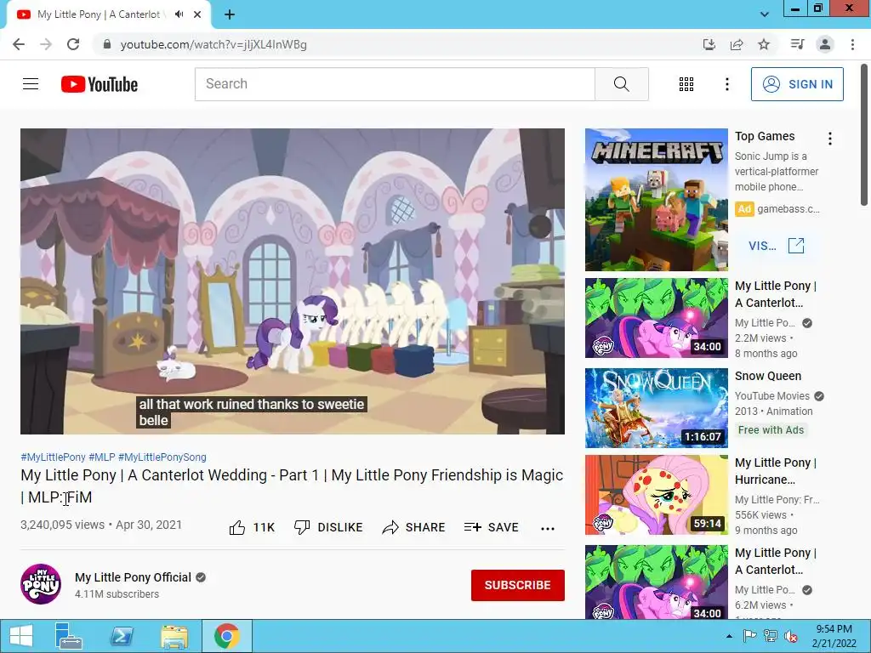Click the SHARE arrow button
Image resolution: width=871 pixels, height=653 pixels.
click(414, 527)
